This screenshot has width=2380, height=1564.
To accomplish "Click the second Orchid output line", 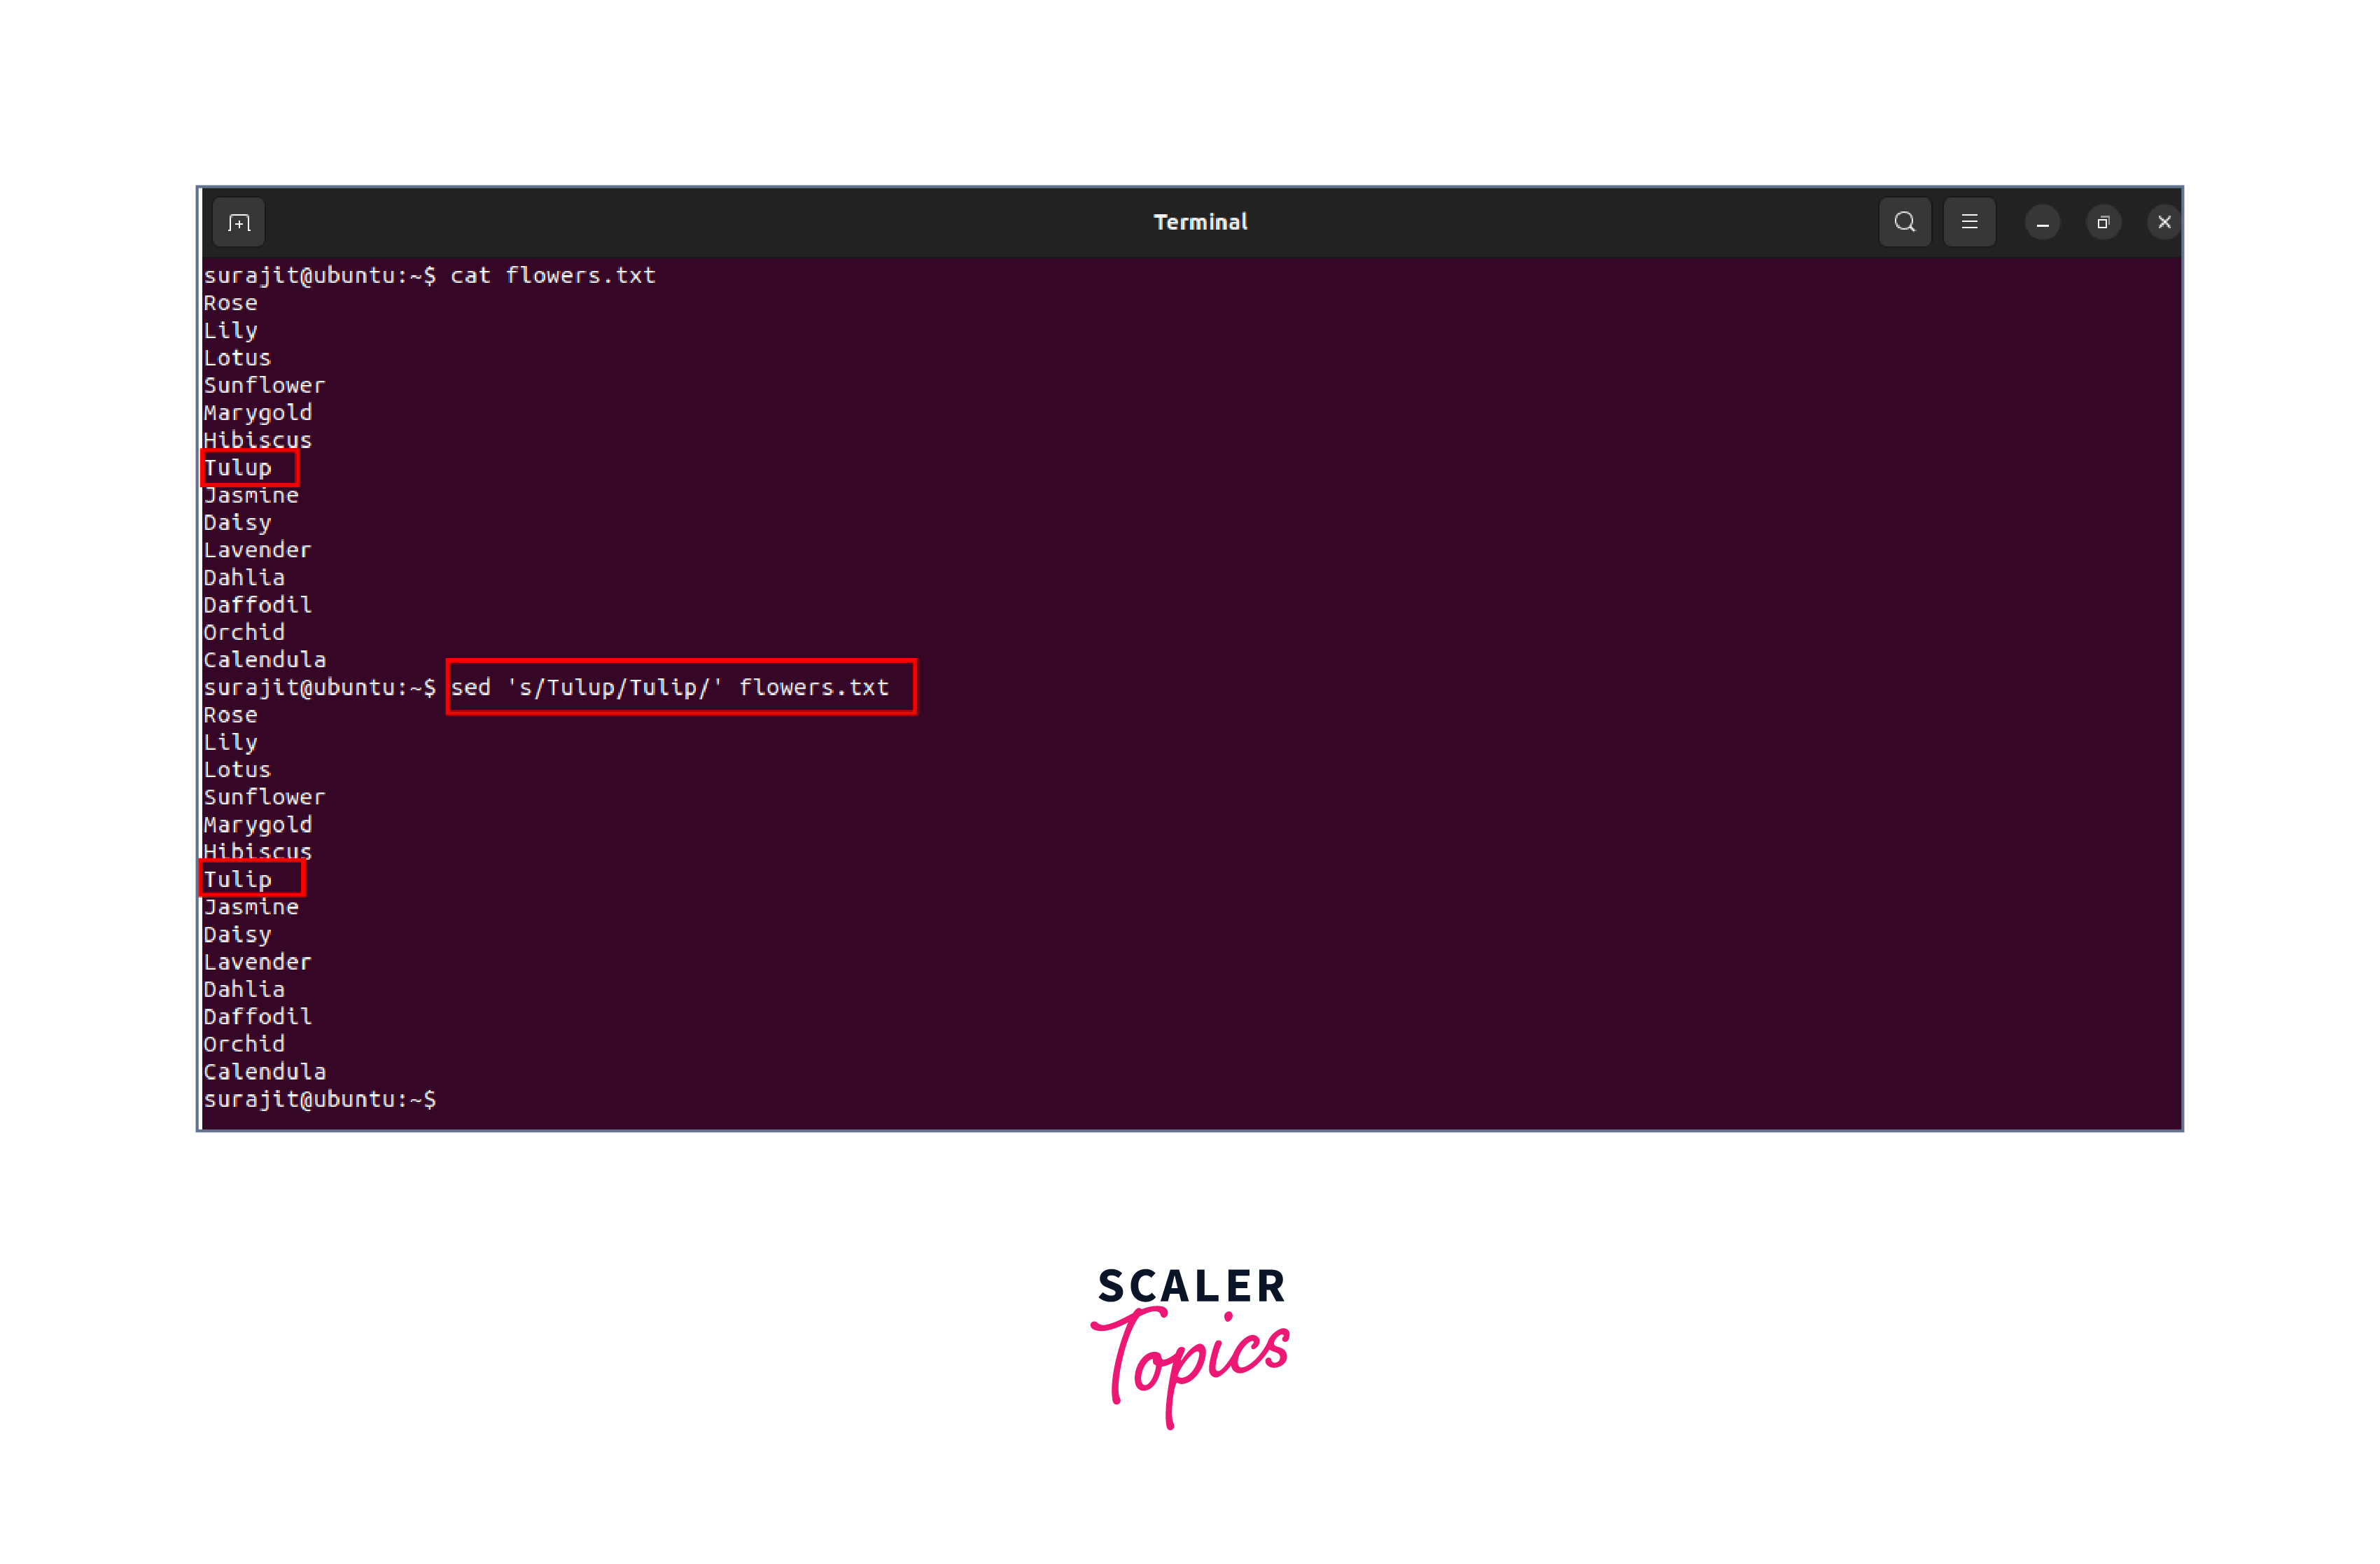I will tap(244, 1044).
